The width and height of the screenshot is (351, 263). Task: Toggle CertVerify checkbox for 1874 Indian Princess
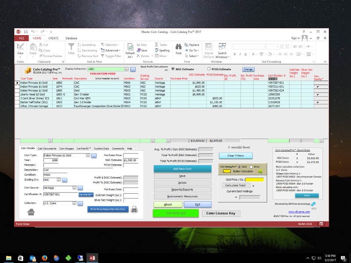click(x=318, y=86)
